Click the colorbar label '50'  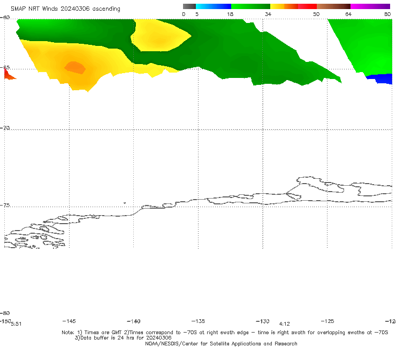[316, 14]
